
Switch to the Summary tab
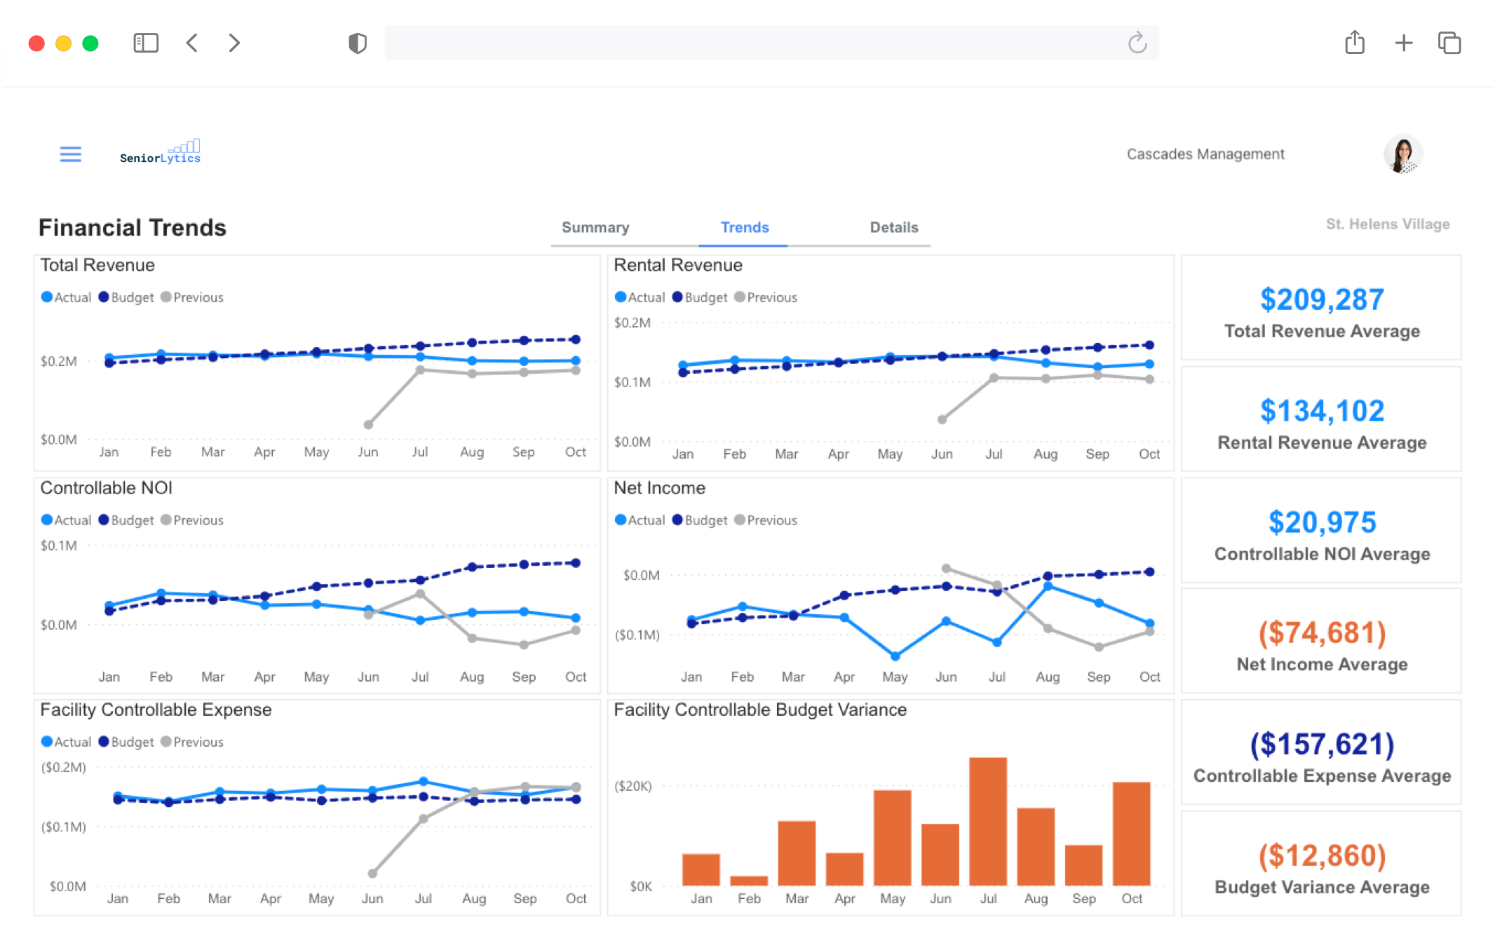(595, 227)
